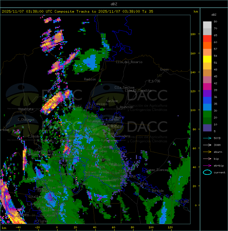Screen dimensions: 228x231
Task: Click the cyan 50YD arrow icon
Action: pos(207,138)
